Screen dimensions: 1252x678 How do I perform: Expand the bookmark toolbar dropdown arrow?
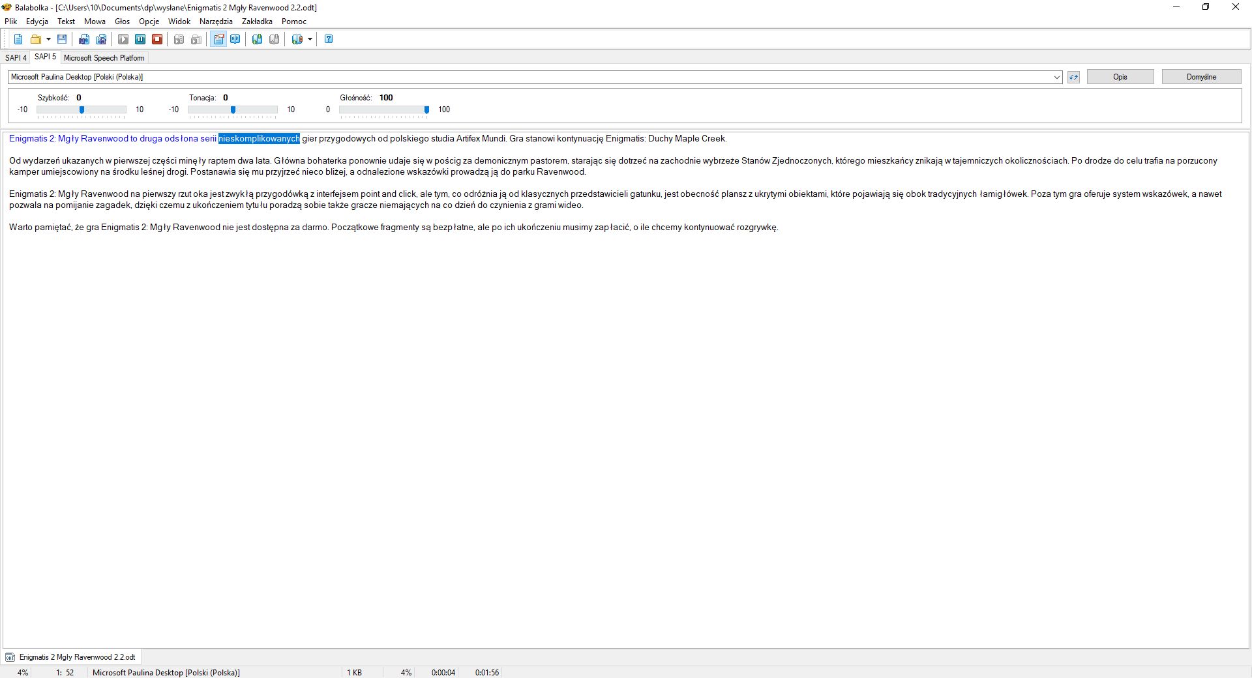310,39
